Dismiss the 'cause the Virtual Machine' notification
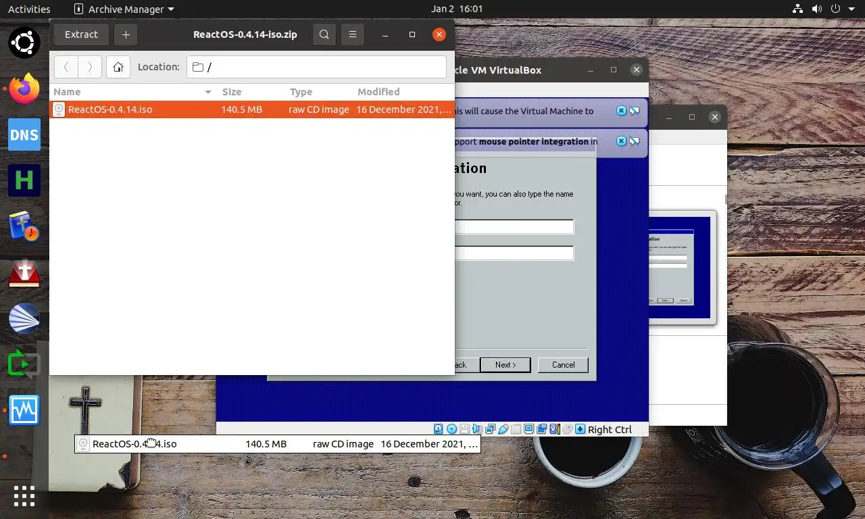The width and height of the screenshot is (865, 519). (621, 111)
